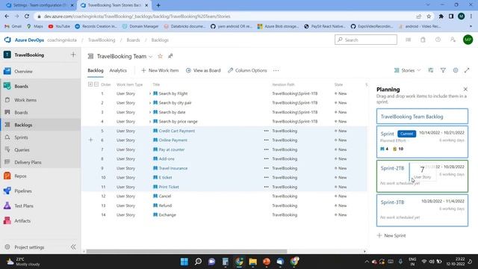Reload page using browser refresh button
Image resolution: width=478 pixels, height=269 pixels.
tap(27, 16)
